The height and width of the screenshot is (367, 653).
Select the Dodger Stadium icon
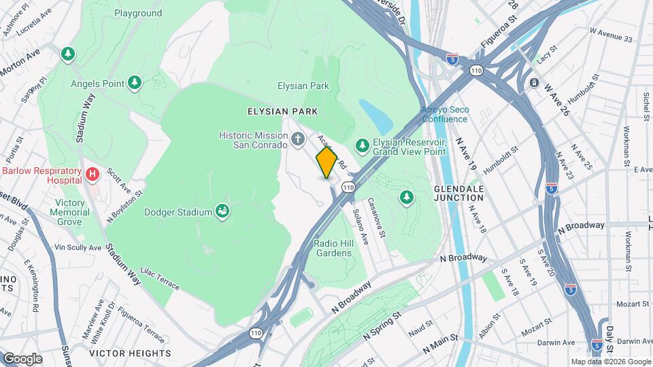(222, 211)
